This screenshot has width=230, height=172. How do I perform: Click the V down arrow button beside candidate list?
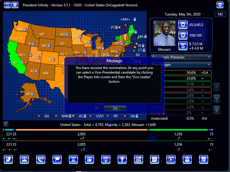coord(217,99)
